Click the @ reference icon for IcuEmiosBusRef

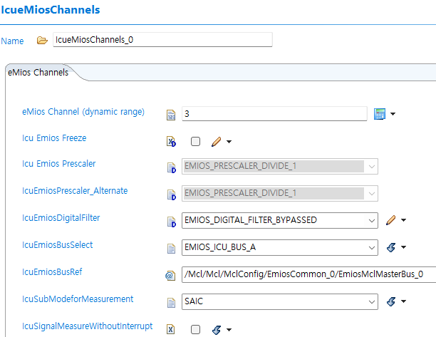[170, 275]
